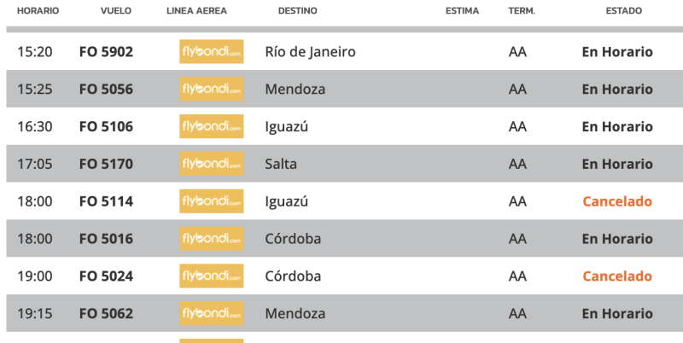Select flight number FO 5016
The height and width of the screenshot is (343, 683).
pyautogui.click(x=106, y=239)
